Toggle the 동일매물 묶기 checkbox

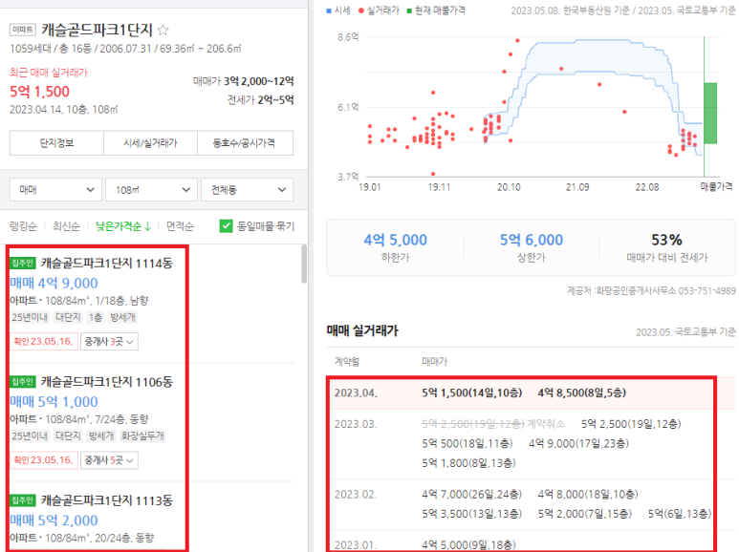pyautogui.click(x=227, y=226)
